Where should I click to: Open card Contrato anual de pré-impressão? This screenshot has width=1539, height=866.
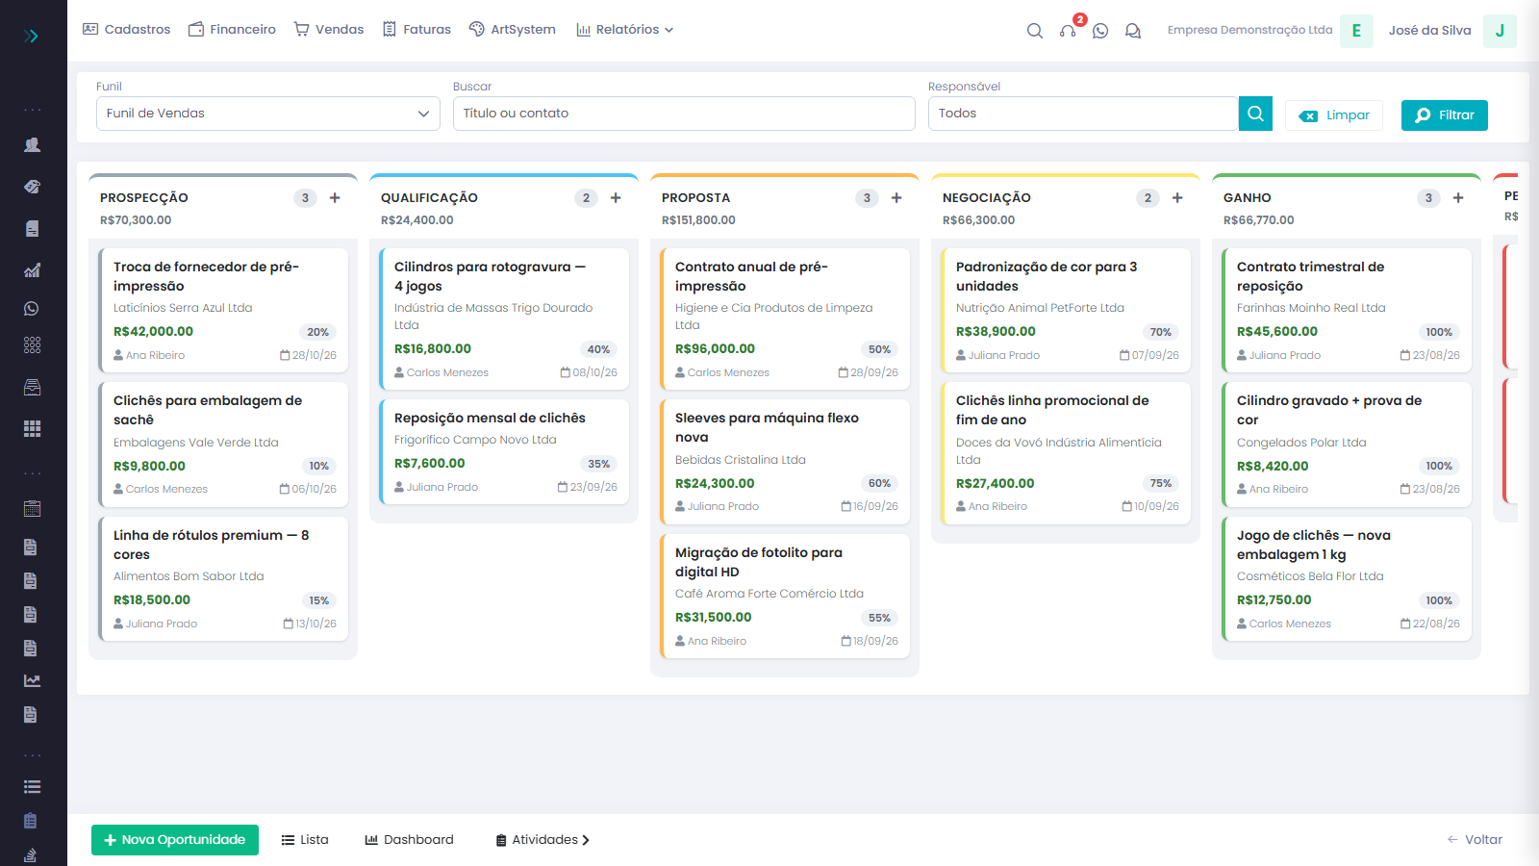[785, 318]
